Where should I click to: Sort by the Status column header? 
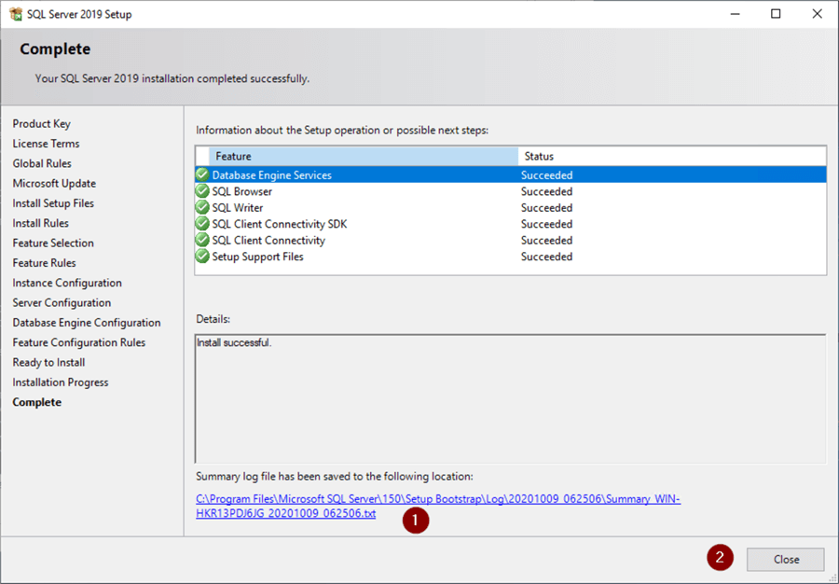[672, 156]
